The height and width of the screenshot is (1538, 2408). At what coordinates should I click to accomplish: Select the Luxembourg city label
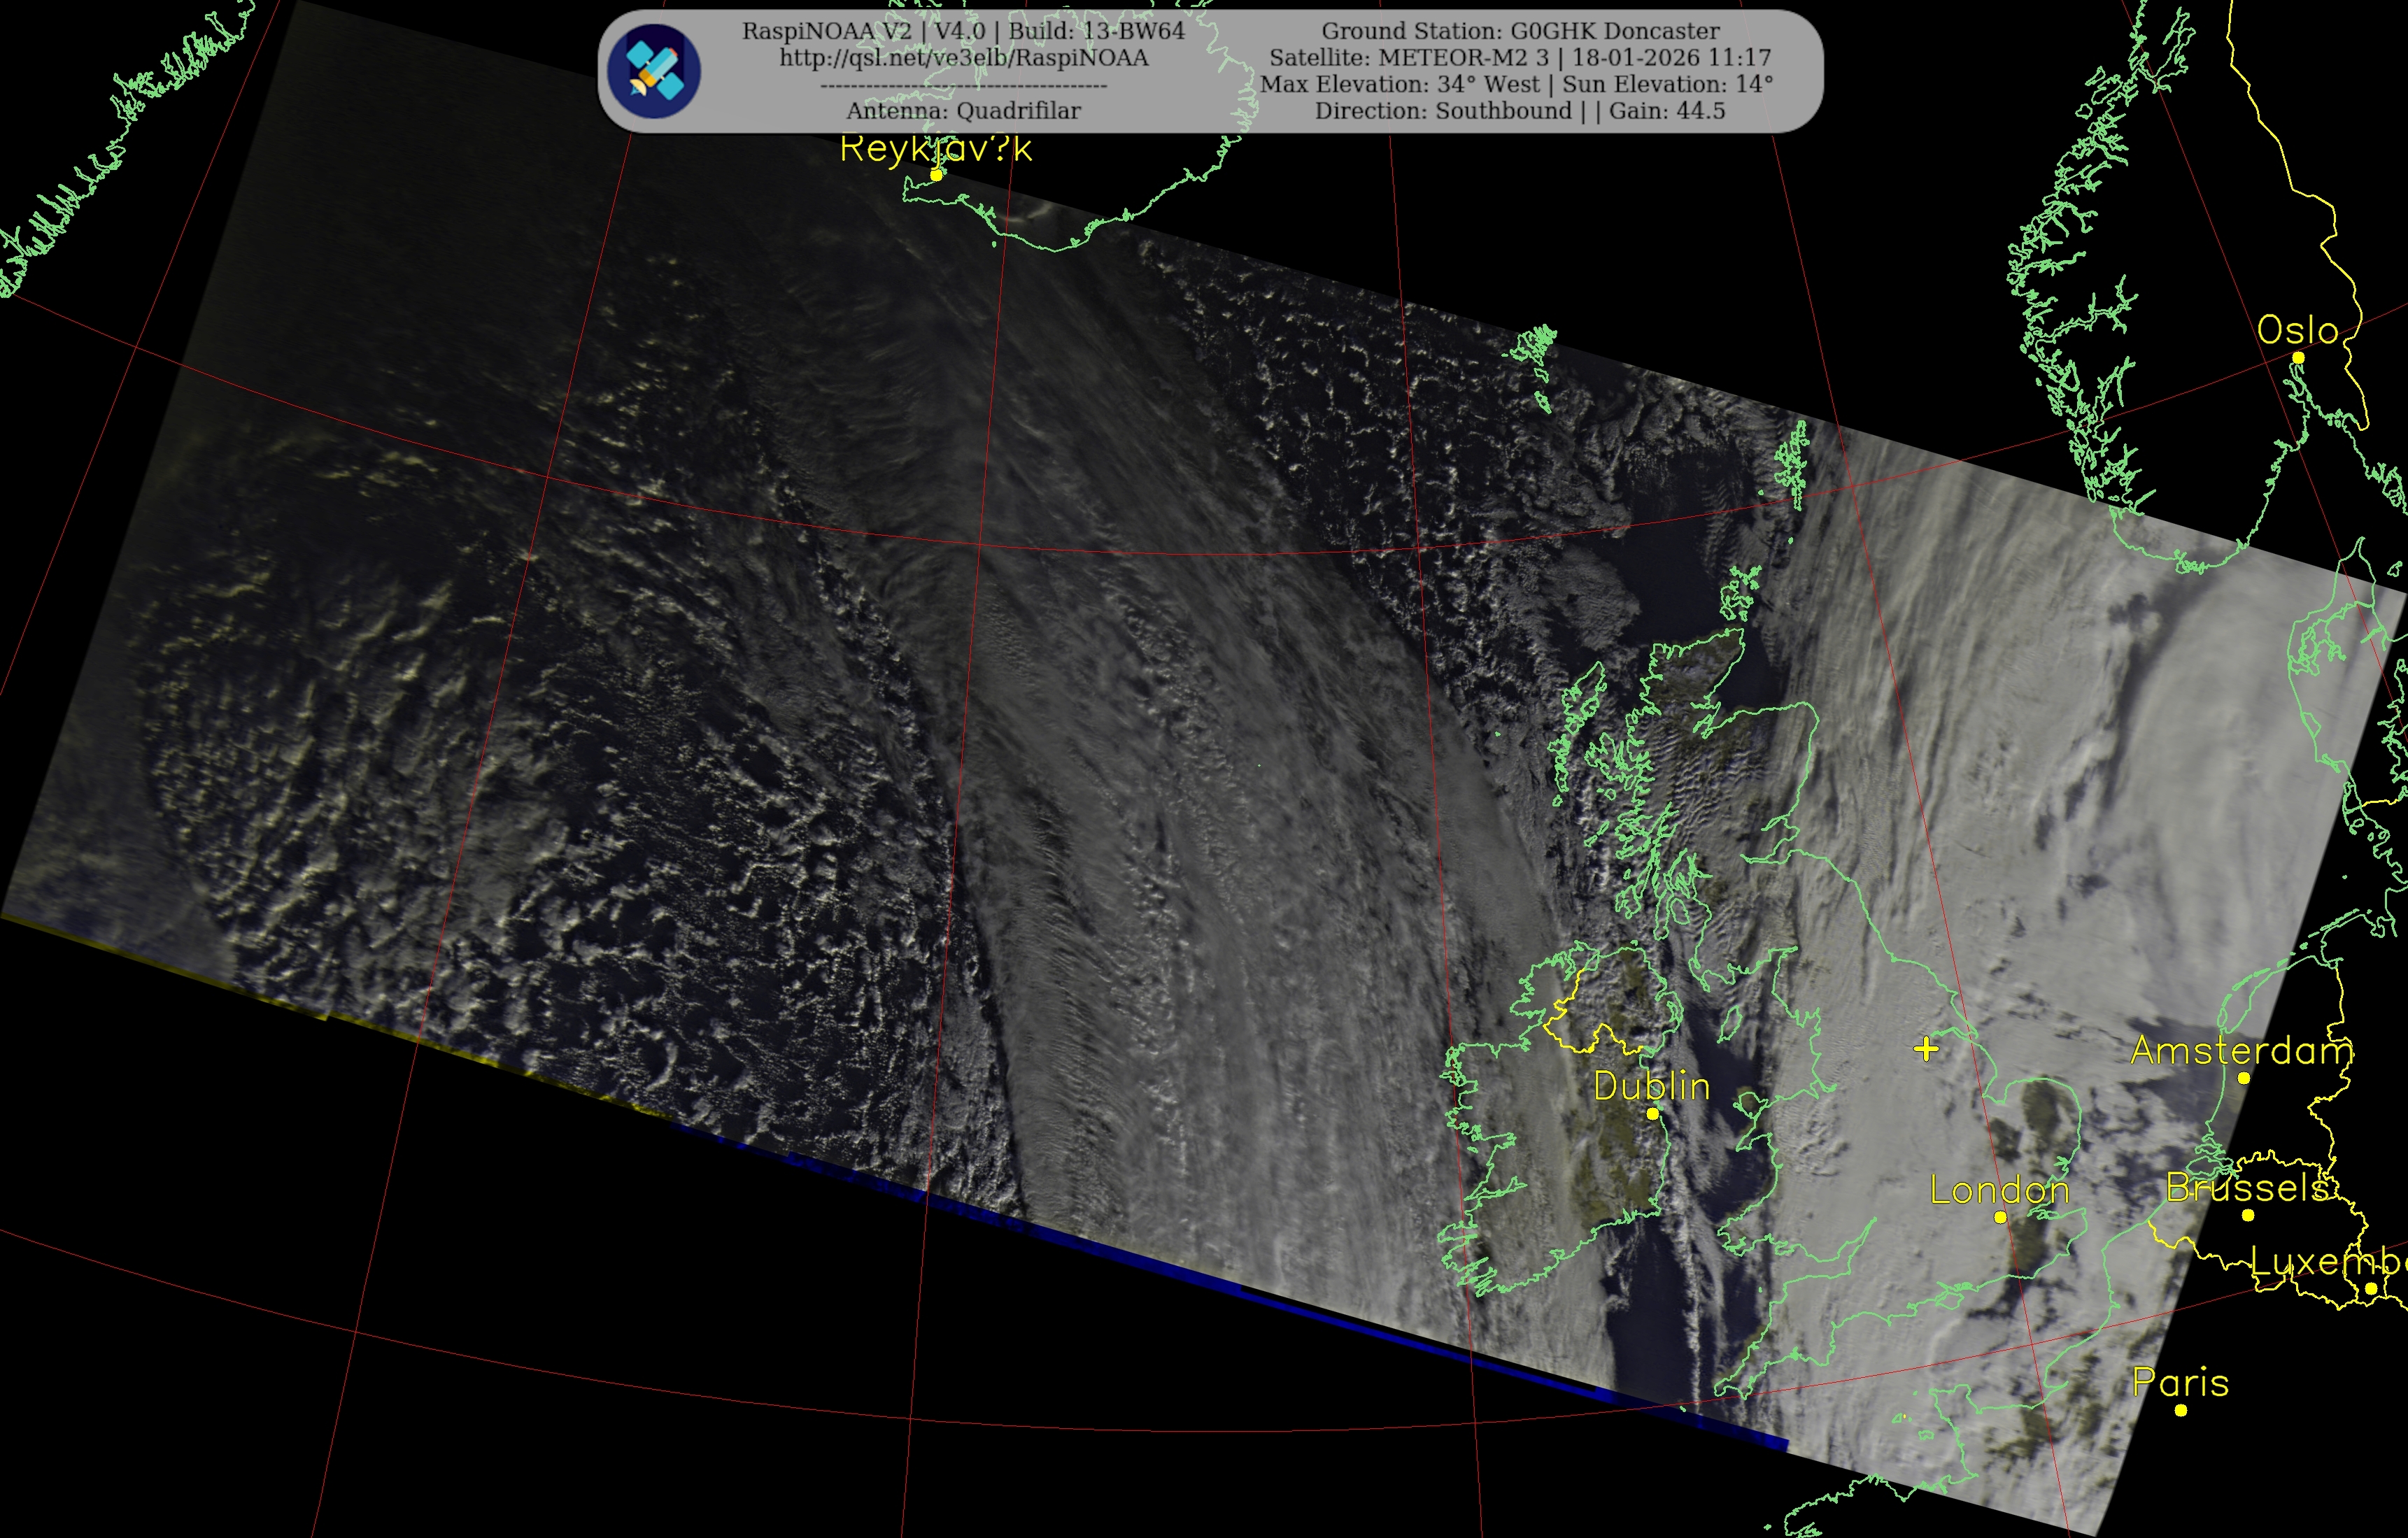pos(2328,1262)
